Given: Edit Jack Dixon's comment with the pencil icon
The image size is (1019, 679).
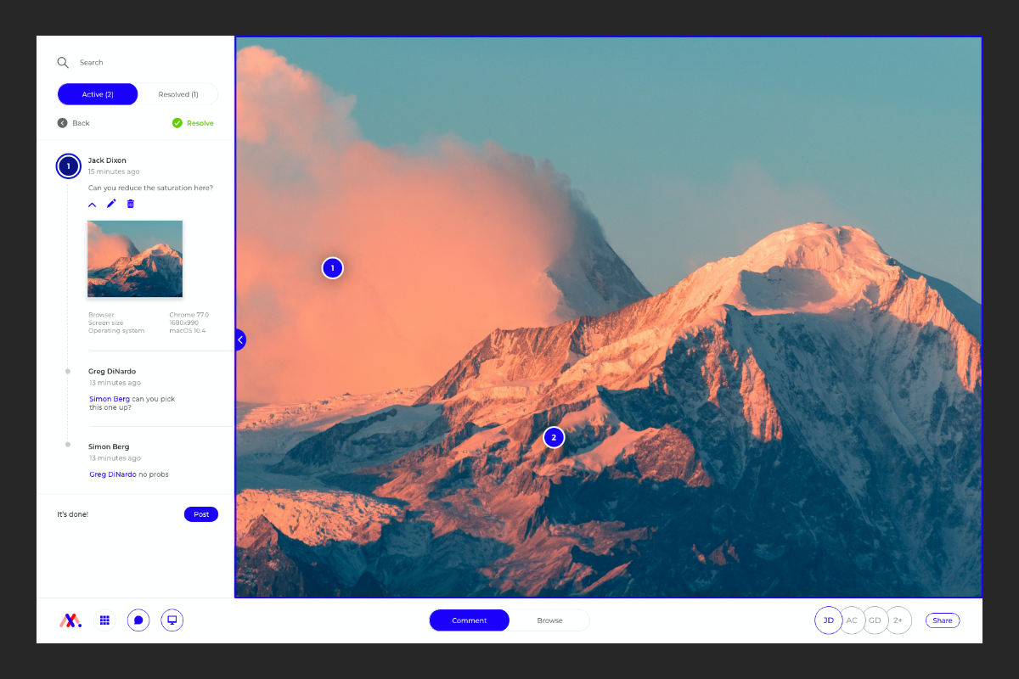Looking at the screenshot, I should point(111,204).
